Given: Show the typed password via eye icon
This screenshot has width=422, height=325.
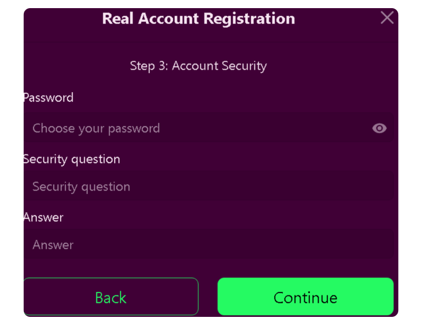Looking at the screenshot, I should tap(379, 128).
